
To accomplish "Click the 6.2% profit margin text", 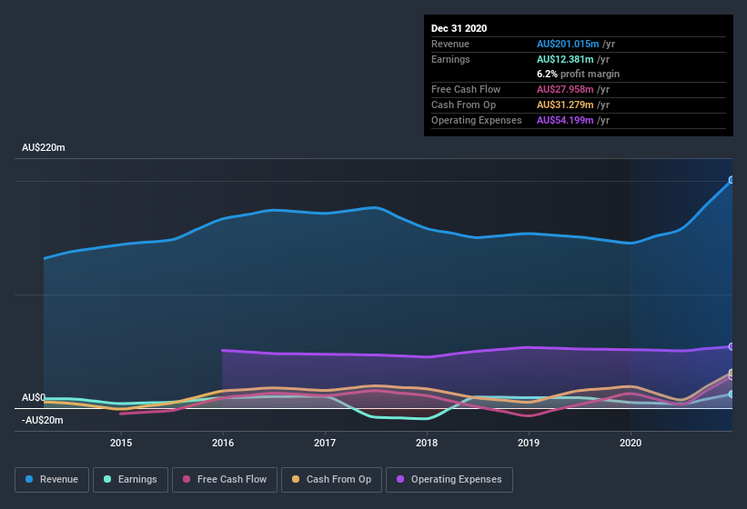I will coord(579,74).
